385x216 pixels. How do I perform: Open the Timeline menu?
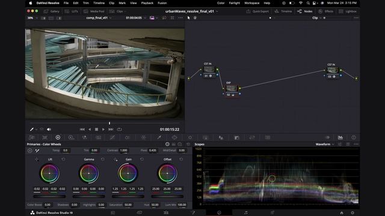click(x=99, y=3)
